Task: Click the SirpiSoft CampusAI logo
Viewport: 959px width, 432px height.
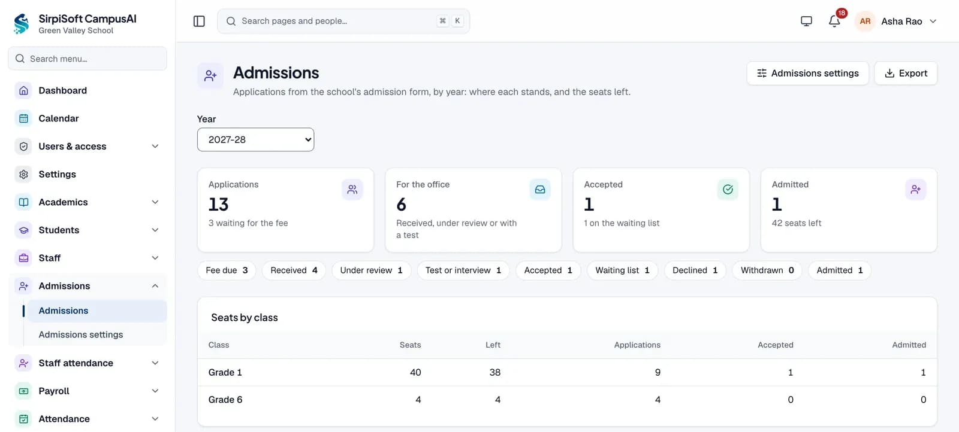Action: pos(22,23)
